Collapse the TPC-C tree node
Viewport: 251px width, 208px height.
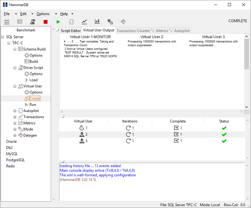9,43
